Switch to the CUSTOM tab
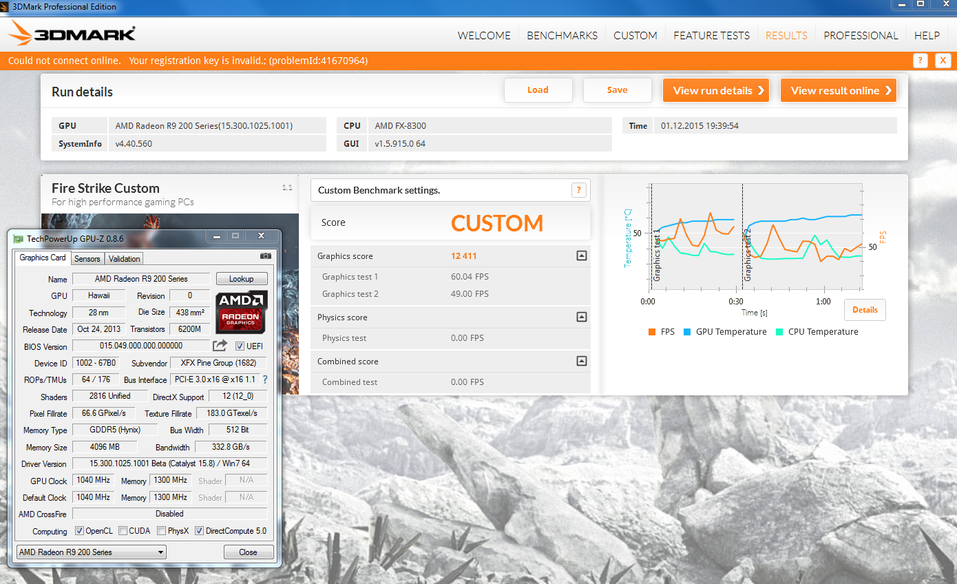 635,35
